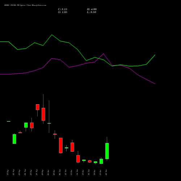Click the 24 Sep date label
181x181 pixels.
(25, 172)
